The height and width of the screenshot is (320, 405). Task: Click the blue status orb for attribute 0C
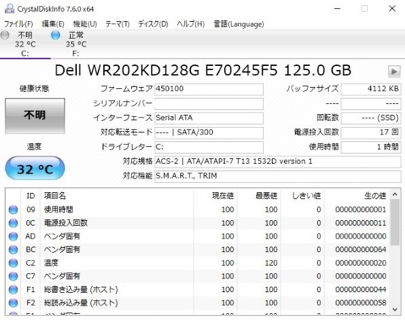pyautogui.click(x=13, y=223)
